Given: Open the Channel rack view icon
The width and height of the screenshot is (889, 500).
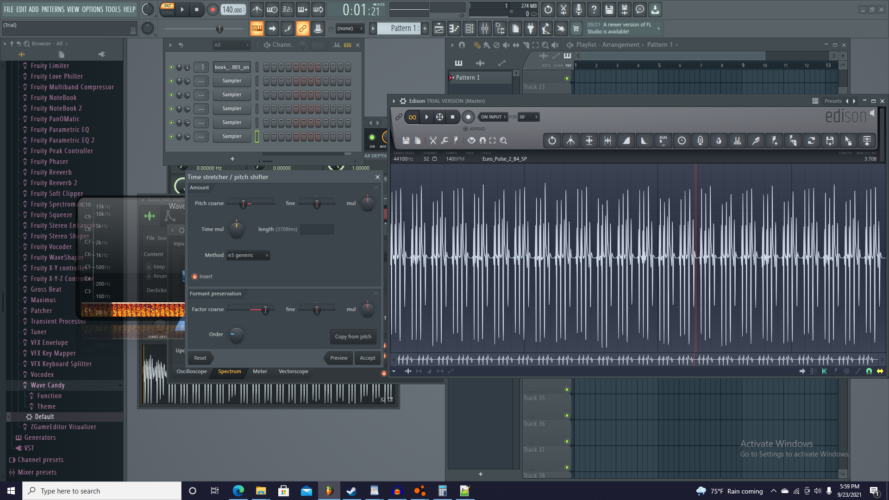Looking at the screenshot, I should pyautogui.click(x=470, y=29).
